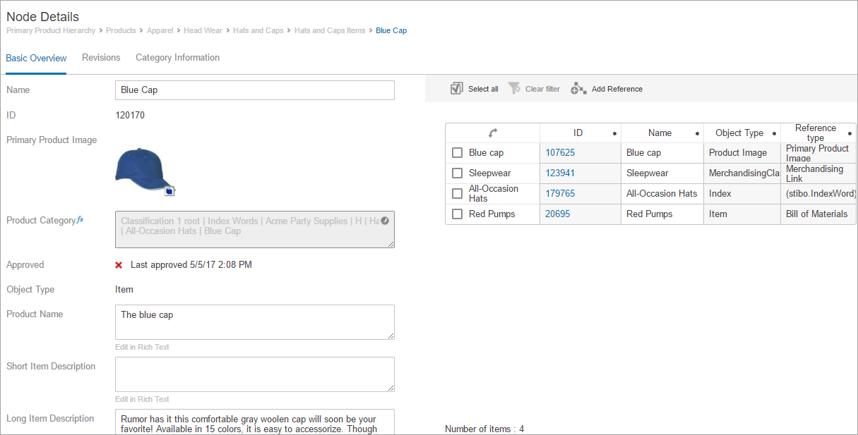
Task: Tick the Red Pumps row checkbox
Action: tap(457, 214)
